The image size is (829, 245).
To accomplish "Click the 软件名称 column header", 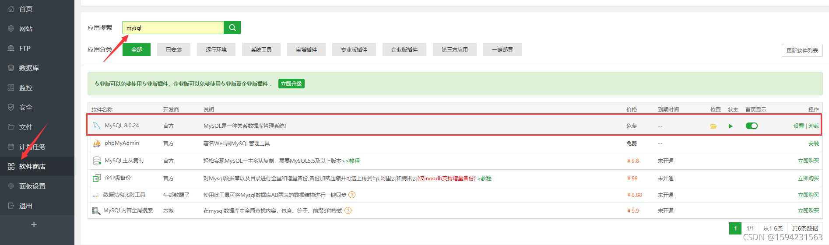I will click(x=102, y=110).
